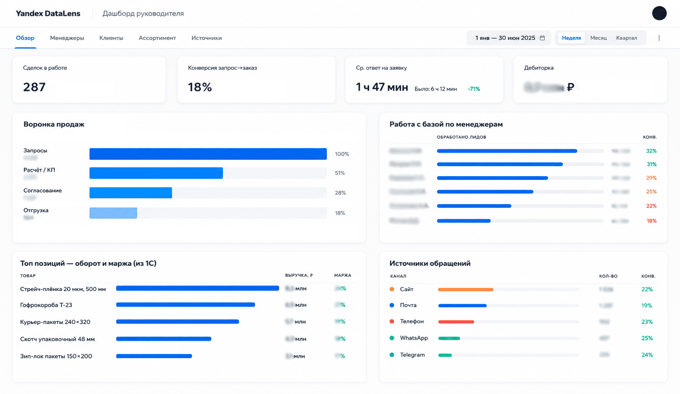Image resolution: width=680 pixels, height=394 pixels.
Task: Click the ВЫРУЧКА, ₽ column header
Action: click(x=299, y=275)
